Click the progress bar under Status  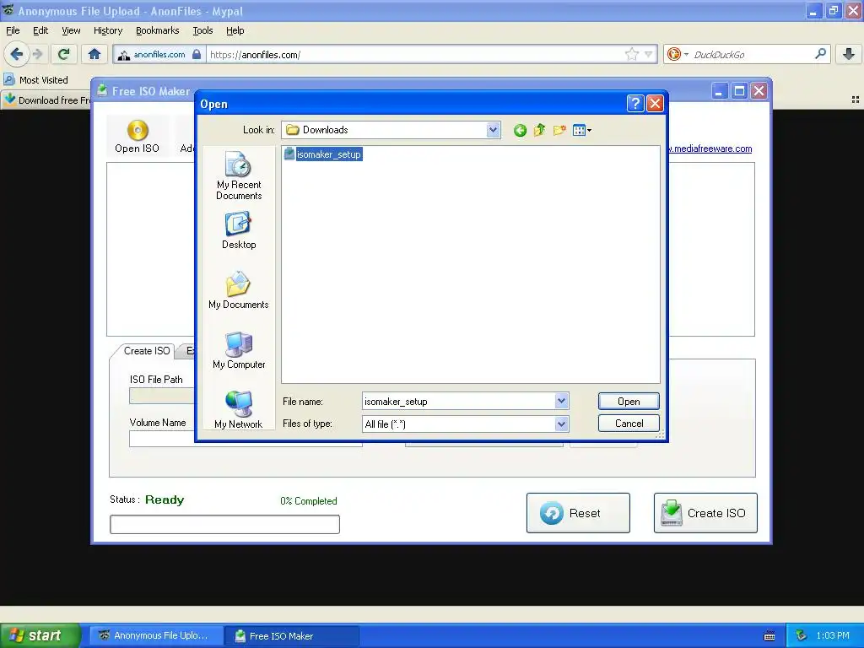224,524
